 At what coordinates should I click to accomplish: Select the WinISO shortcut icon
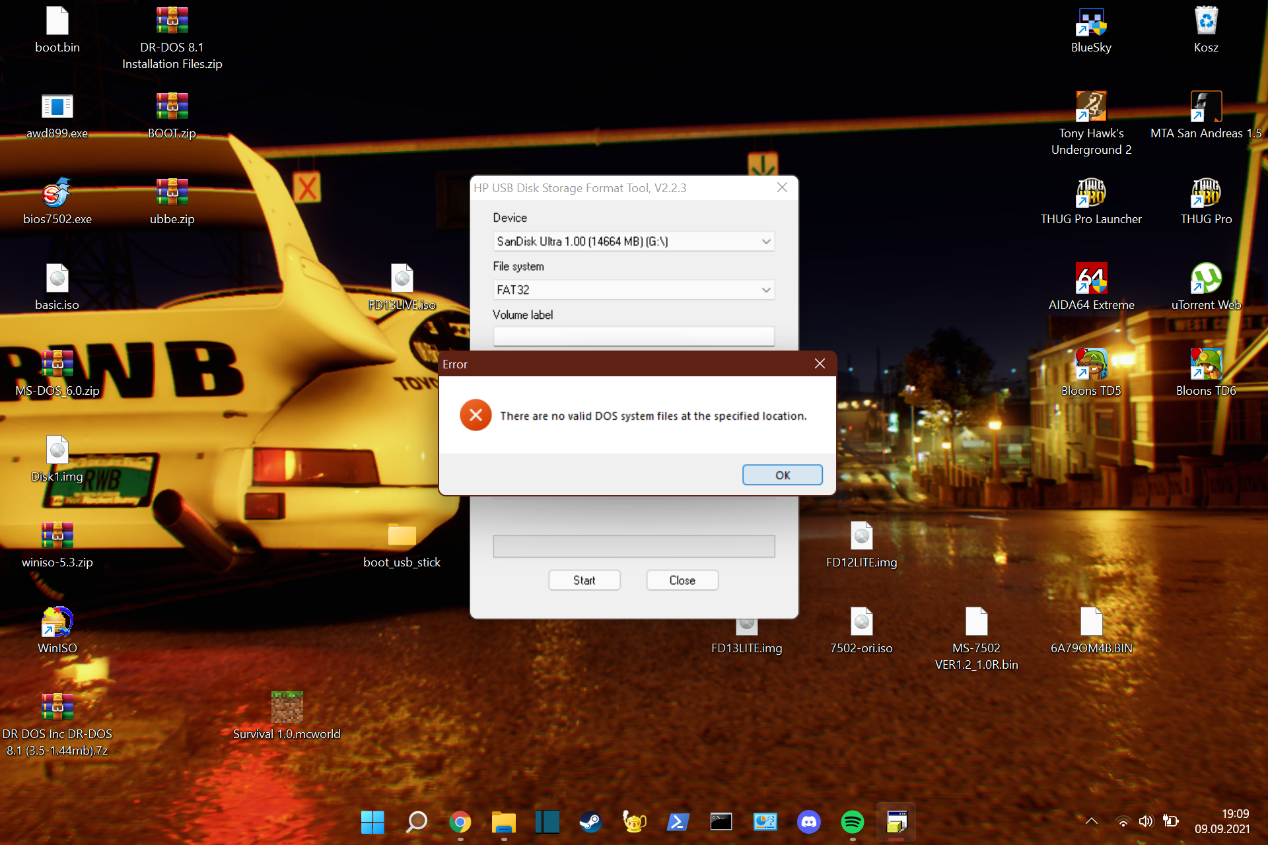[x=57, y=622]
